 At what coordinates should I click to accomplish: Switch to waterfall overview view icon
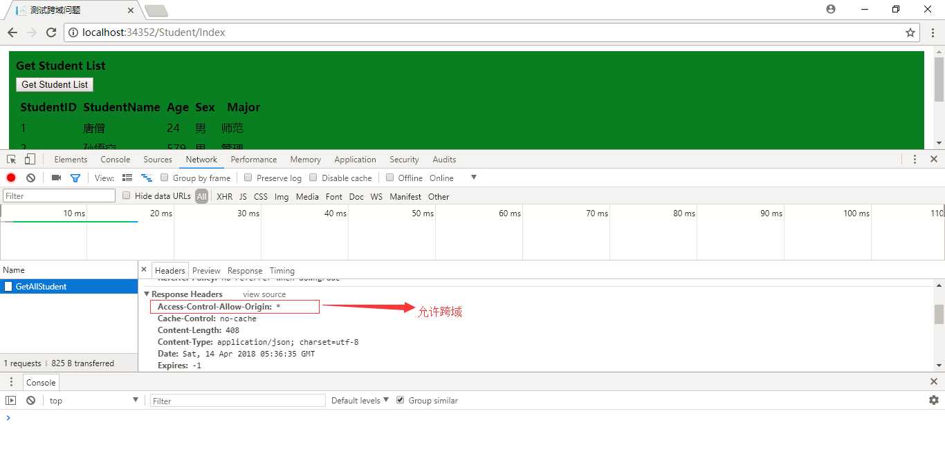click(147, 178)
